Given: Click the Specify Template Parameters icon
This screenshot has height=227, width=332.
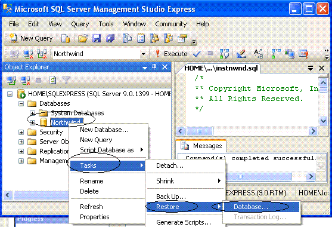Looking at the screenshot, I should point(259,54).
